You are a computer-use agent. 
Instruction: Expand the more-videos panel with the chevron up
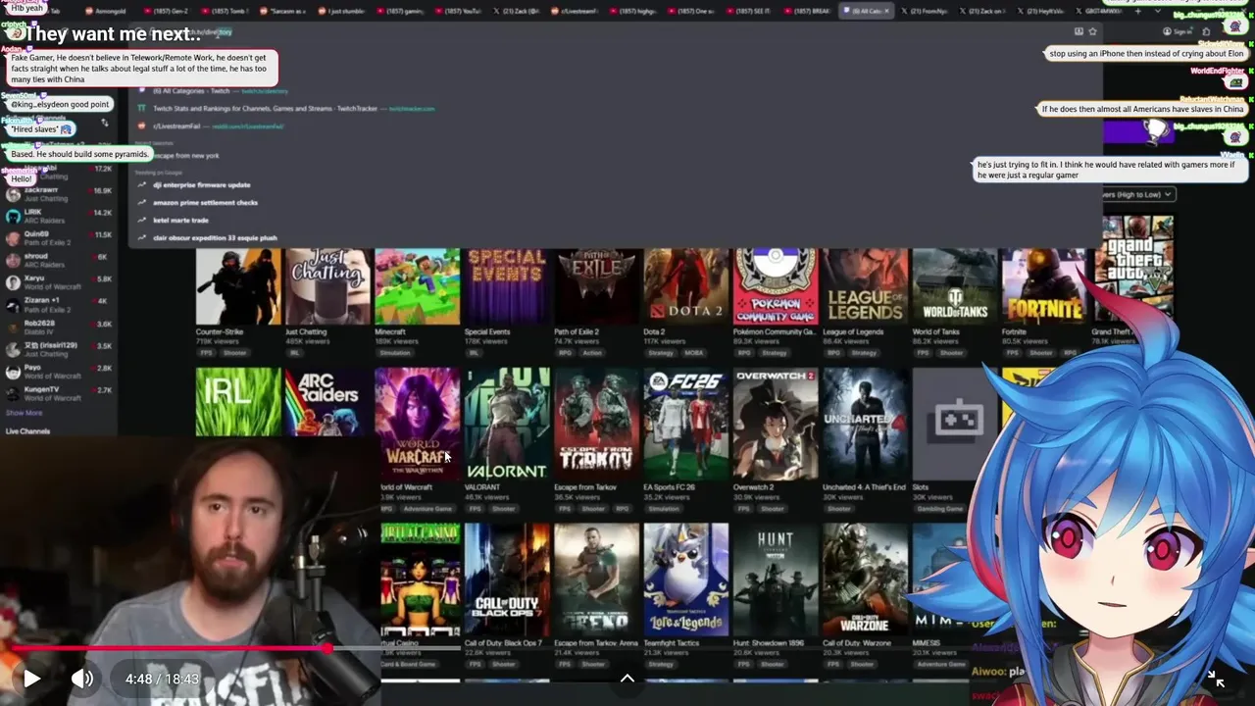coord(627,678)
